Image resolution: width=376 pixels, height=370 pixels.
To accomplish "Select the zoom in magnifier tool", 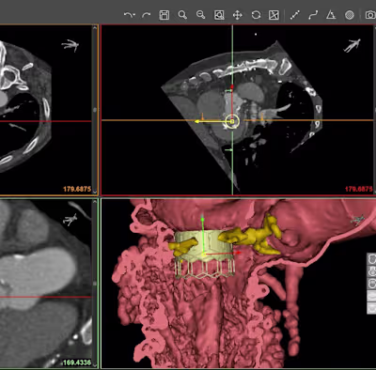I will (182, 15).
